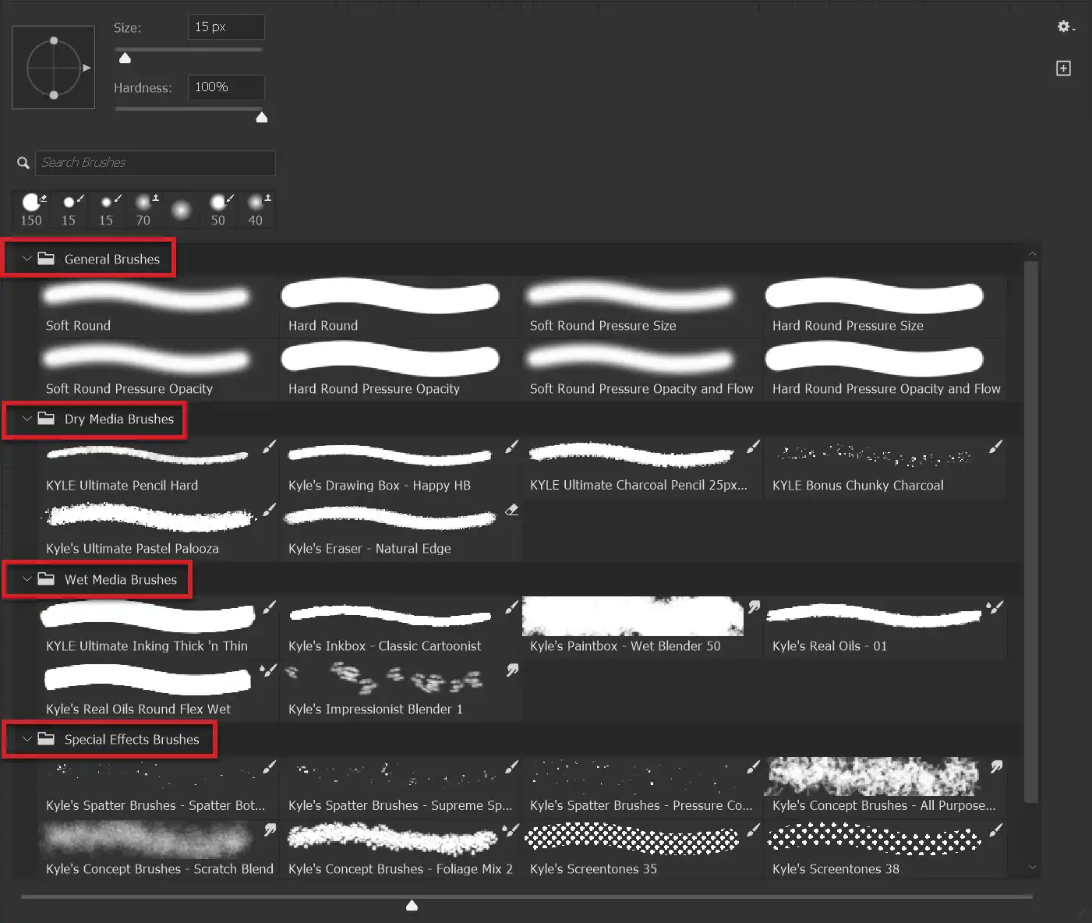
Task: Select the Soft Round brush
Action: [148, 304]
